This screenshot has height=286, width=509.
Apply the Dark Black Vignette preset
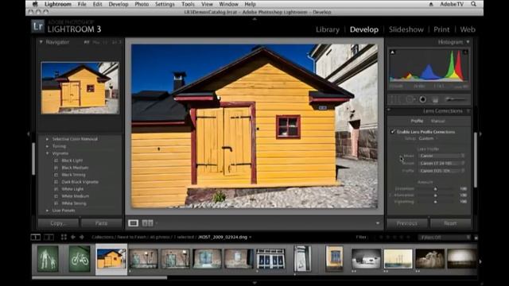point(80,182)
